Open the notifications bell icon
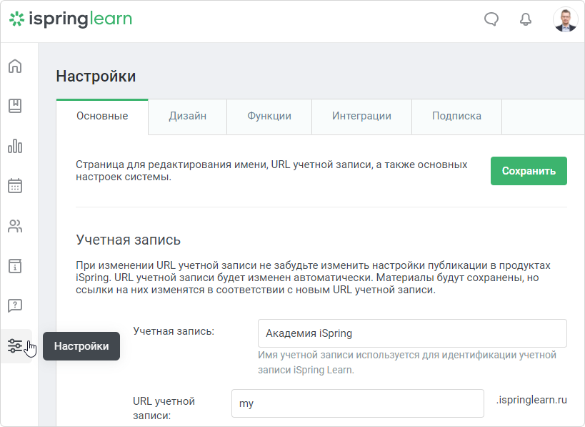The height and width of the screenshot is (427, 585). tap(526, 19)
